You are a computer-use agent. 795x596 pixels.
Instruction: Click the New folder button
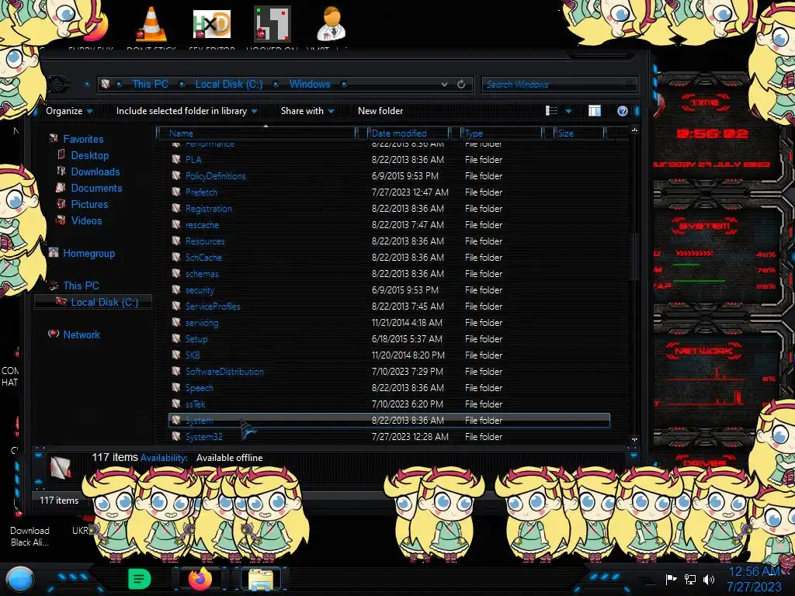(x=380, y=111)
